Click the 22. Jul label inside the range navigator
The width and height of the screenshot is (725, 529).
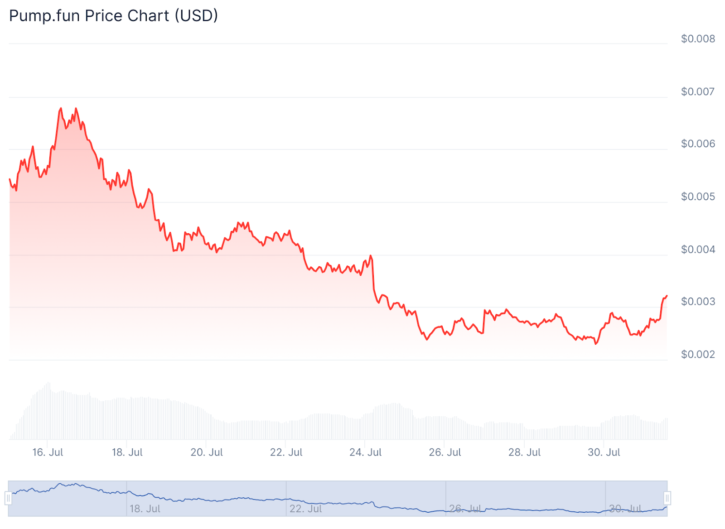(x=306, y=509)
